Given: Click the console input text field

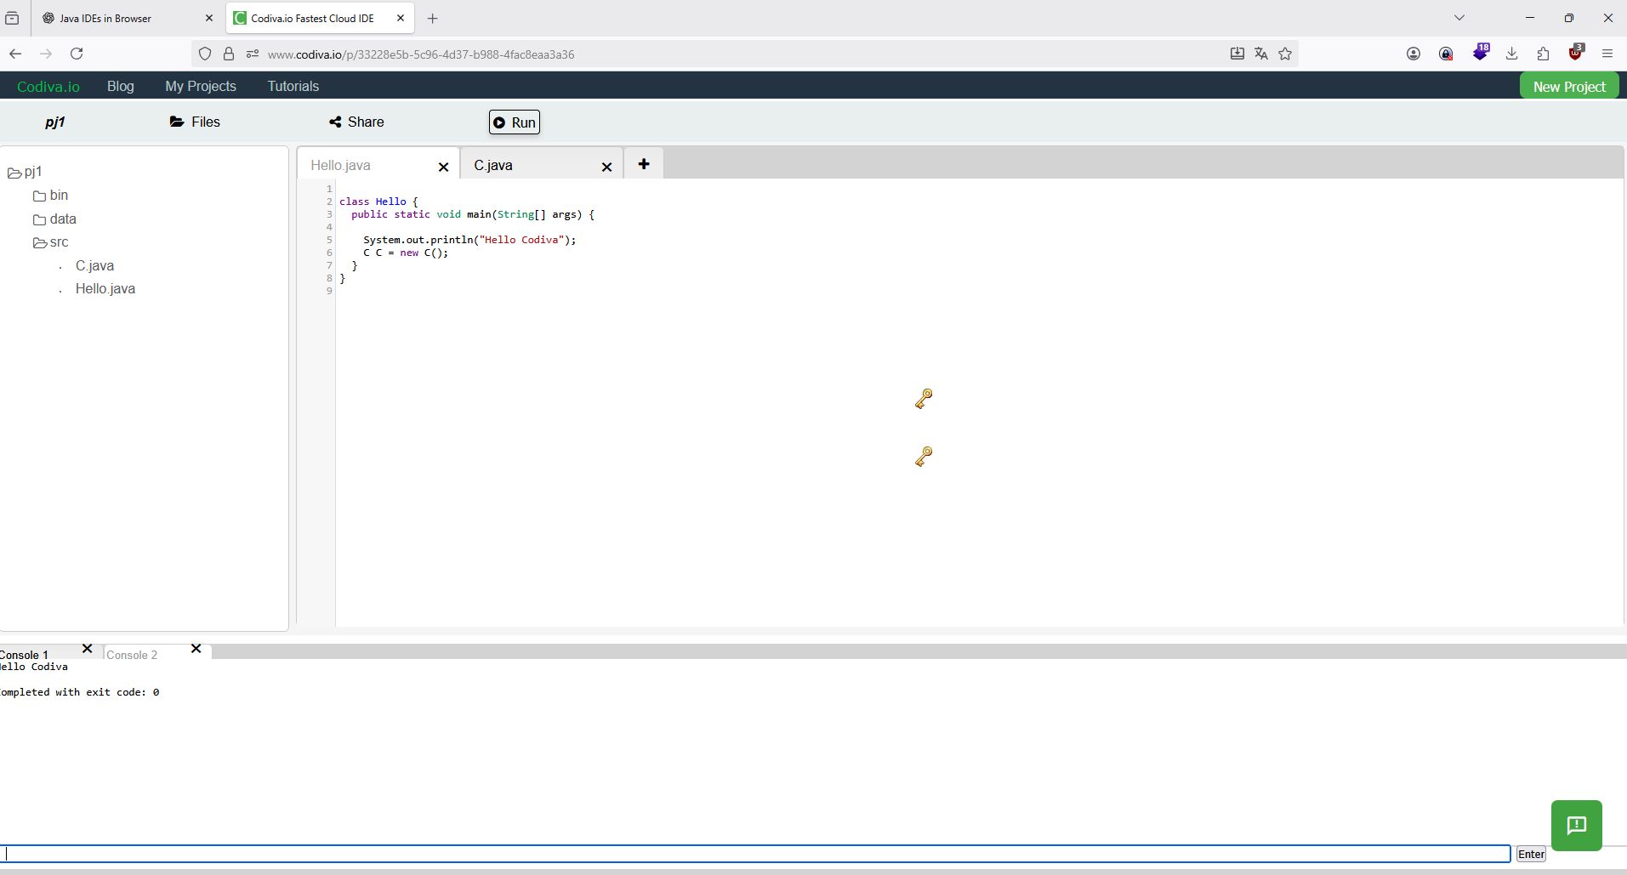Looking at the screenshot, I should 755,854.
